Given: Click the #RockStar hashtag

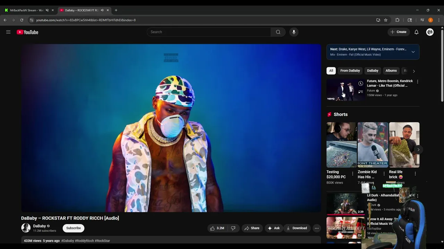Looking at the screenshot, I should point(102,241).
